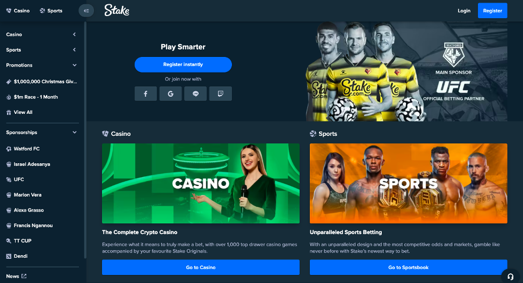
Task: Join with the Twitch icon
Action: pyautogui.click(x=221, y=94)
